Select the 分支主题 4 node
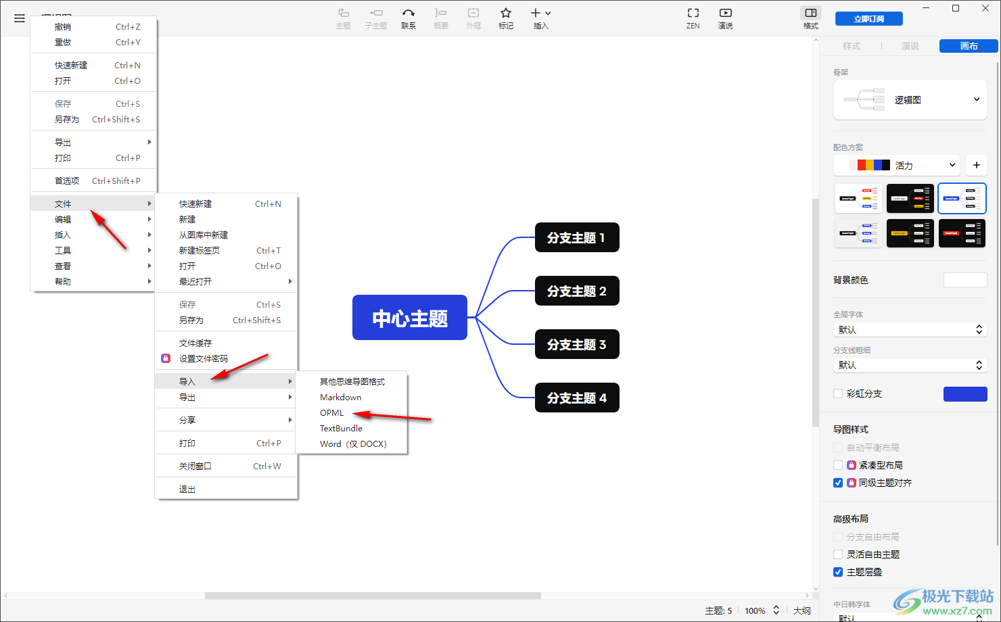This screenshot has height=622, width=1001. [x=577, y=398]
